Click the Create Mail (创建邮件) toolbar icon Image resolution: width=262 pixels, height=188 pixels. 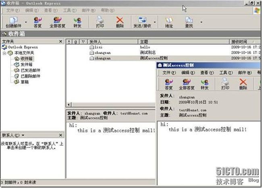tap(13, 22)
